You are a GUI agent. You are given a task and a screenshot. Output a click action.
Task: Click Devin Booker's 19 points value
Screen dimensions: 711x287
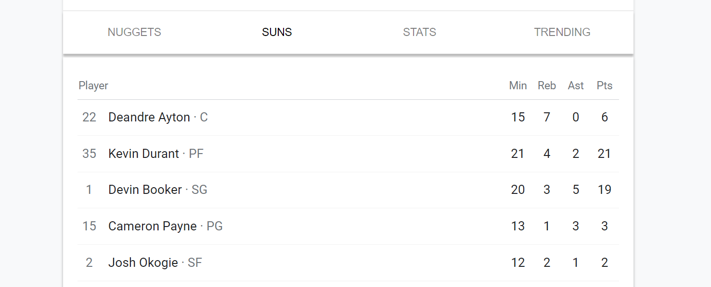pos(605,190)
